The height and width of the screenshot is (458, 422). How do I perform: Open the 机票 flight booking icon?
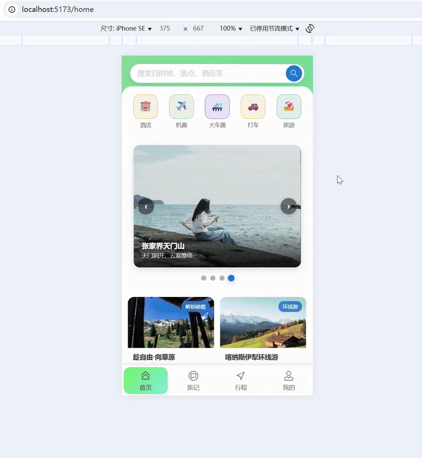point(181,106)
